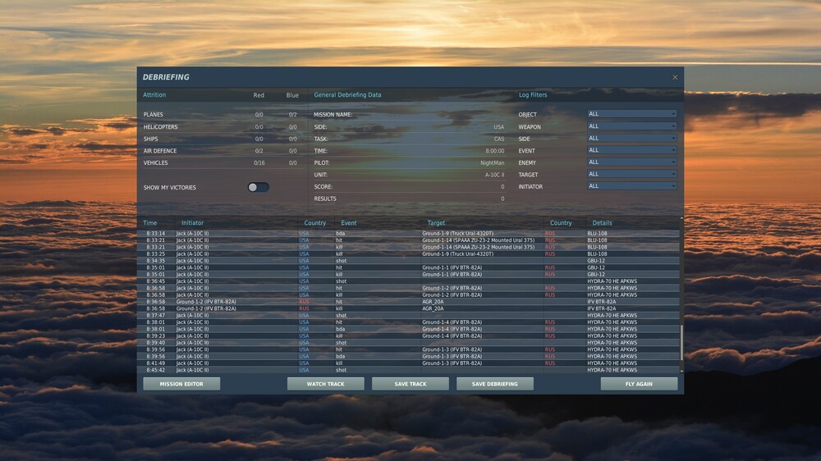The image size is (821, 461).
Task: Open the ENEMY filter dropdown
Action: pyautogui.click(x=631, y=162)
